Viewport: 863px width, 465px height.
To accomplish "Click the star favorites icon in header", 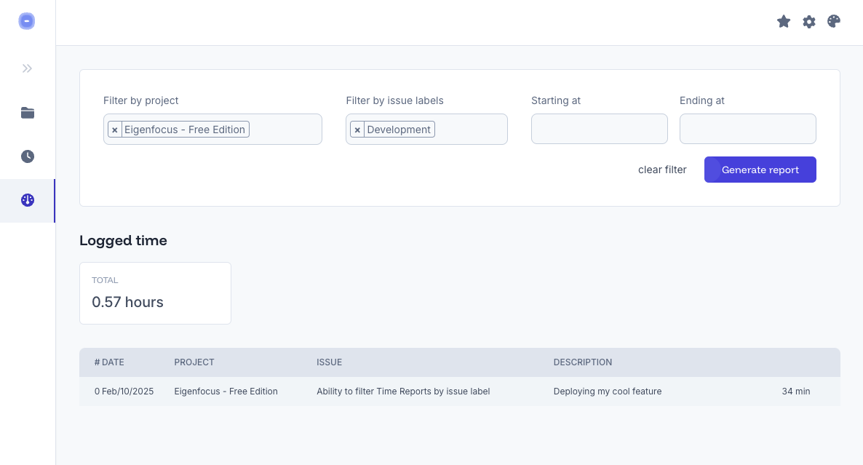I will 784,21.
